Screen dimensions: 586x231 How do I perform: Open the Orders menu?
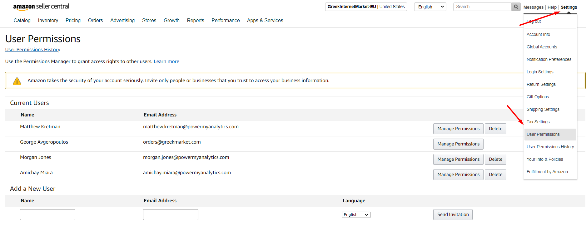click(95, 20)
